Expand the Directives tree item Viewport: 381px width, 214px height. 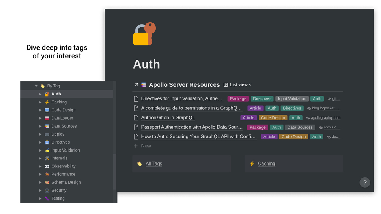pos(40,142)
